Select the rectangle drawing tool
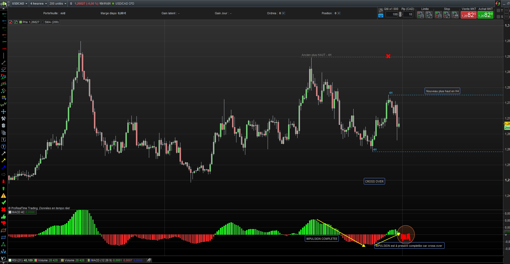The width and height of the screenshot is (510, 264). point(4,237)
